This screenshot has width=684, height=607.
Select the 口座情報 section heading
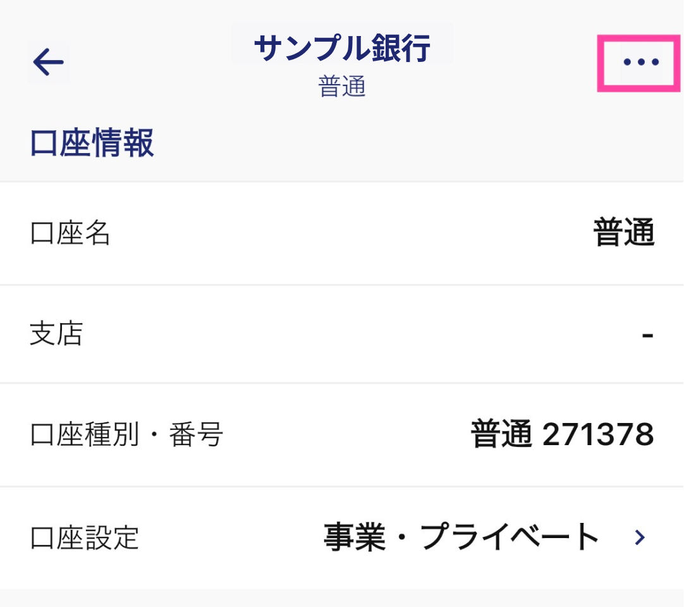92,142
